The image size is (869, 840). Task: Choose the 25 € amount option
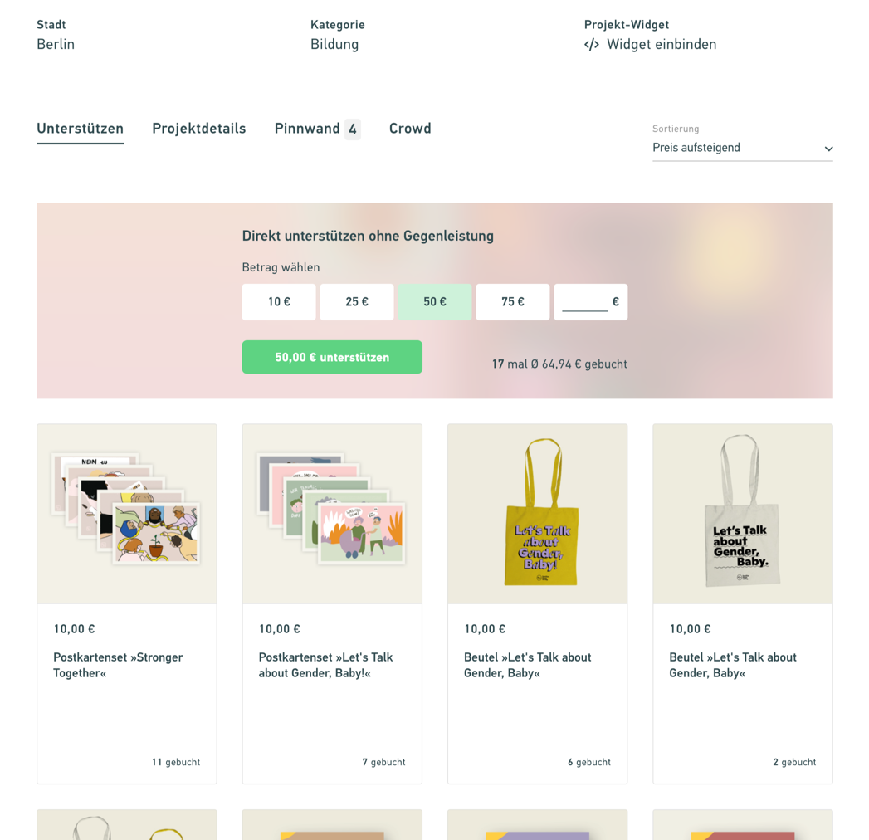point(356,302)
